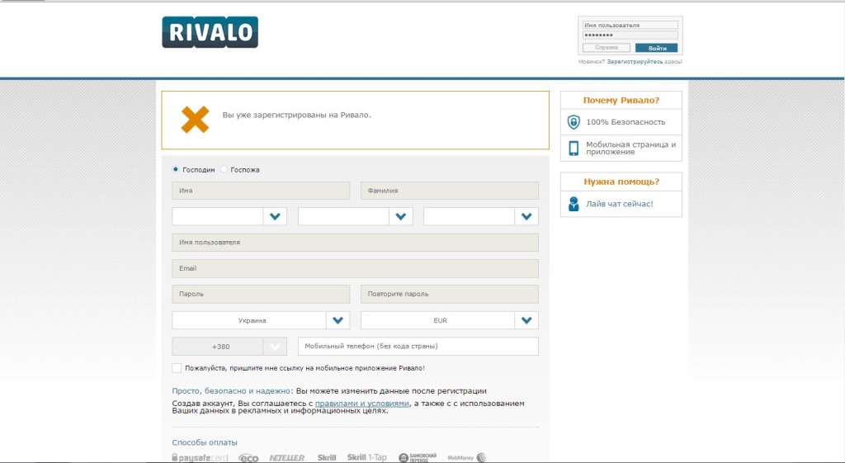This screenshot has width=845, height=463.
Task: Click the mobile phone icon
Action: tap(574, 149)
